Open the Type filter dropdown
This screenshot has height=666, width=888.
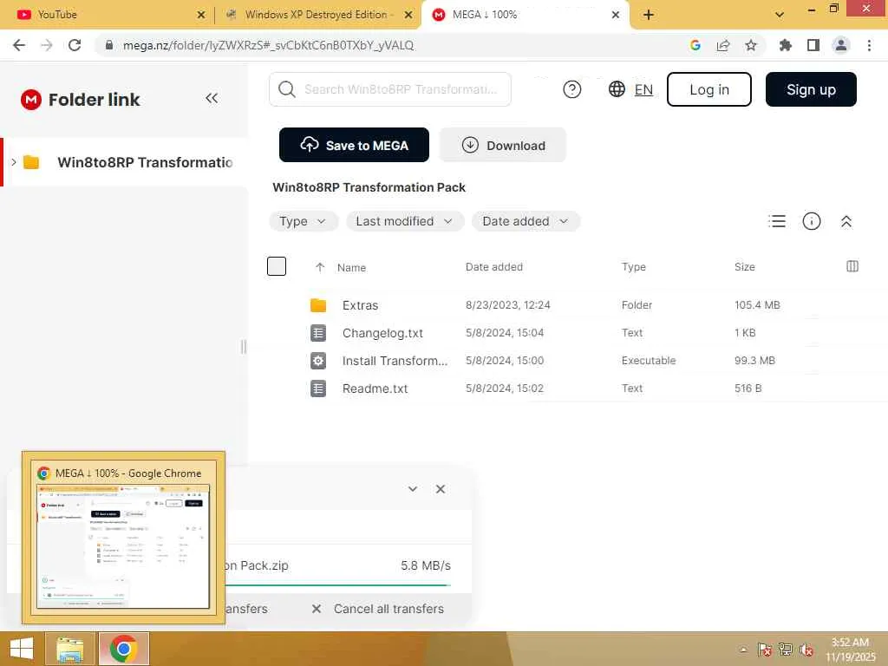click(303, 221)
